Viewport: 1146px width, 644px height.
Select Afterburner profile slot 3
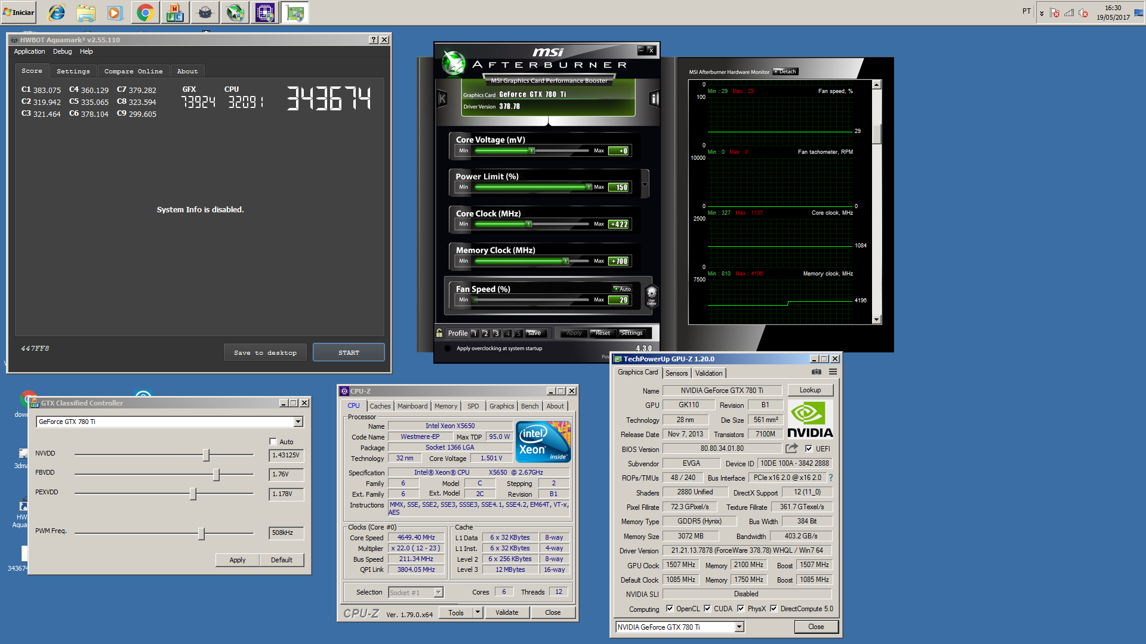497,333
